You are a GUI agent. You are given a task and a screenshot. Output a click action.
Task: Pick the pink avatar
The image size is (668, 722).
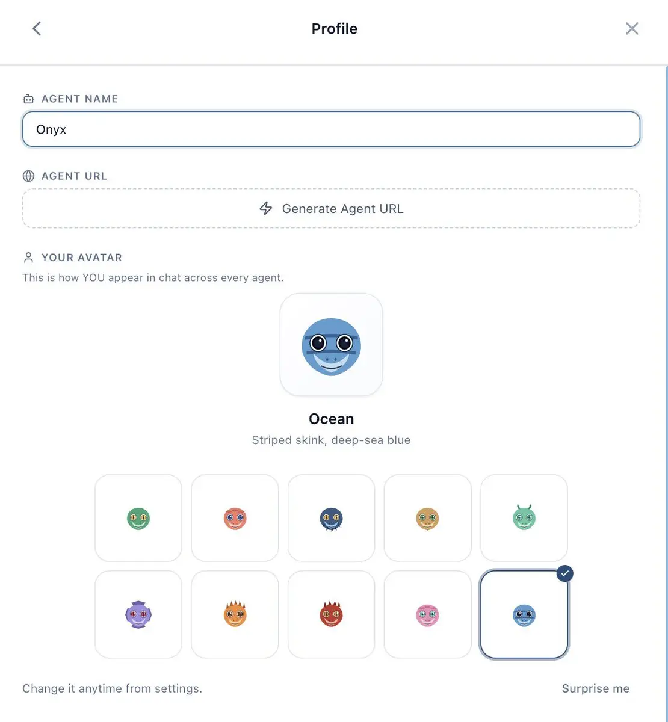[428, 614]
